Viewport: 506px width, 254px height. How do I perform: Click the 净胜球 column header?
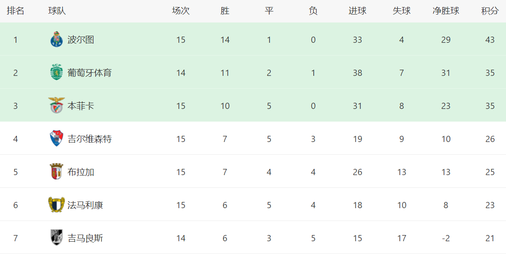(446, 11)
